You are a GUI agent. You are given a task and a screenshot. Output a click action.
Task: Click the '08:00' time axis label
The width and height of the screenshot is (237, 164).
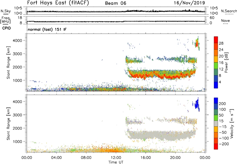86,158
